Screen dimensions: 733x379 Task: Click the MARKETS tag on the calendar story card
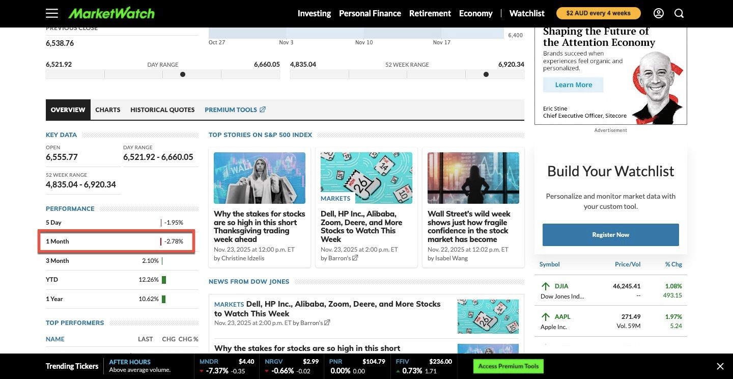pyautogui.click(x=335, y=198)
